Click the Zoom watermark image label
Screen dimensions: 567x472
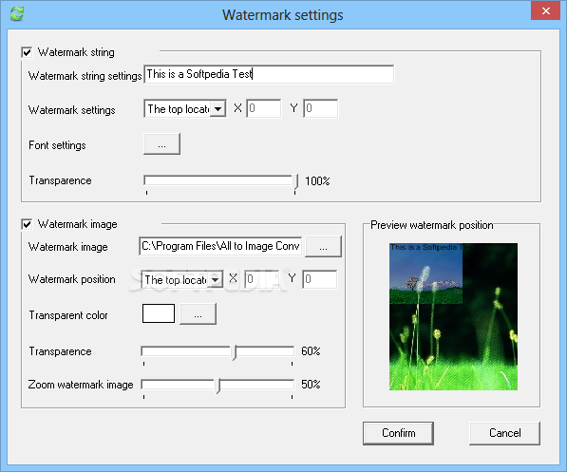coord(81,385)
